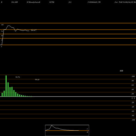Click the 100 label on MR right axis
This screenshot has height=136, width=136.
tap(133, 76)
